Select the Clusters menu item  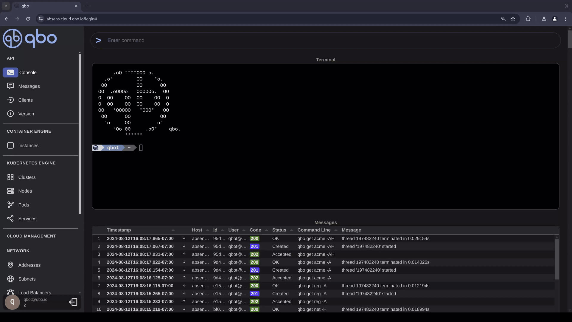(27, 177)
